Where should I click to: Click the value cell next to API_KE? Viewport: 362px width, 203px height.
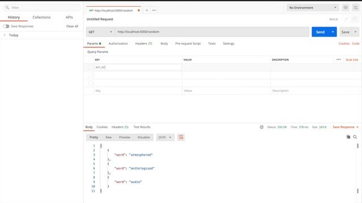226,68
